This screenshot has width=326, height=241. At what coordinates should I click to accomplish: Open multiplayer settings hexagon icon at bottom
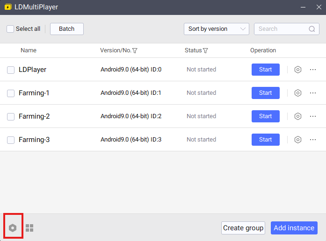pyautogui.click(x=13, y=228)
